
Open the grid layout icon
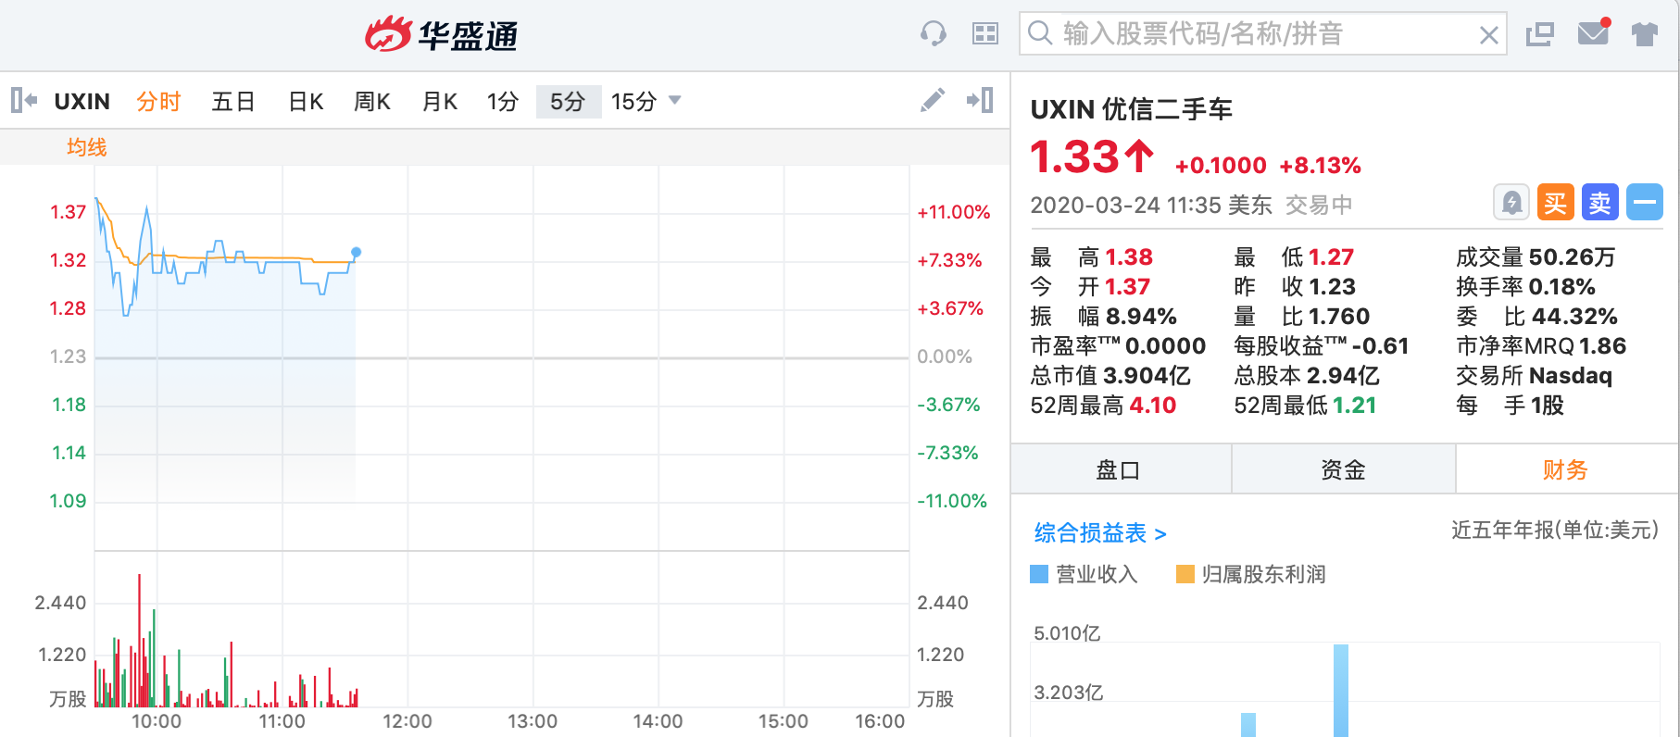984,34
